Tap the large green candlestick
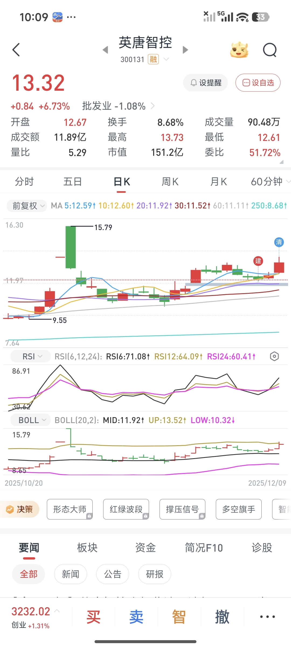Image resolution: width=291 pixels, height=648 pixels. pyautogui.click(x=71, y=247)
